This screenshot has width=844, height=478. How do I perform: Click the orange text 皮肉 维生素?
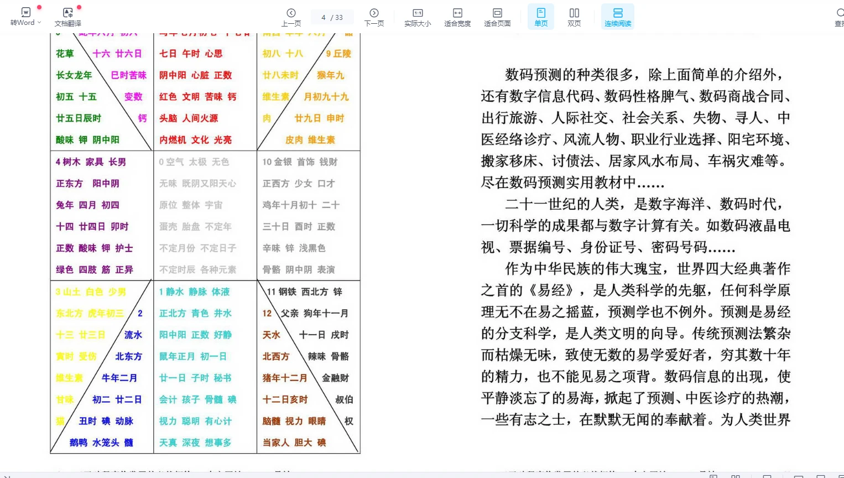pos(310,140)
